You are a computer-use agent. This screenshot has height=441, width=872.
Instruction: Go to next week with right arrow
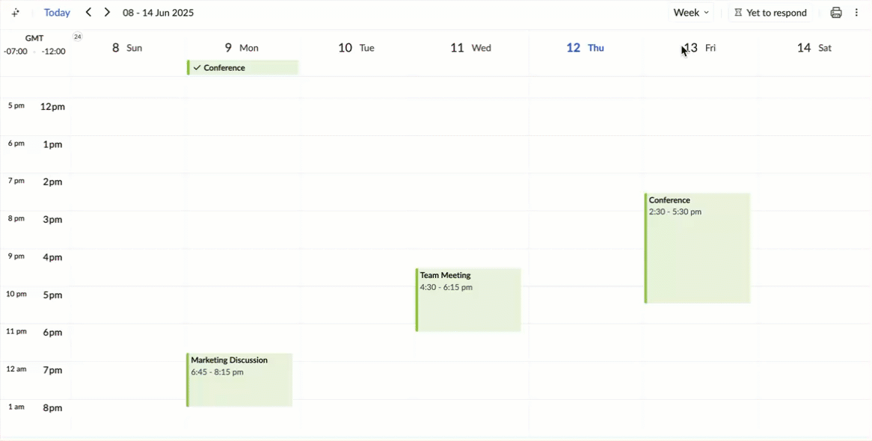107,12
